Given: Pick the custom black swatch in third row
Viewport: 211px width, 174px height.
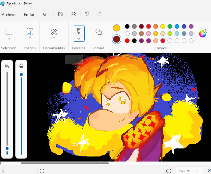Looking at the screenshot, I should (134, 41).
